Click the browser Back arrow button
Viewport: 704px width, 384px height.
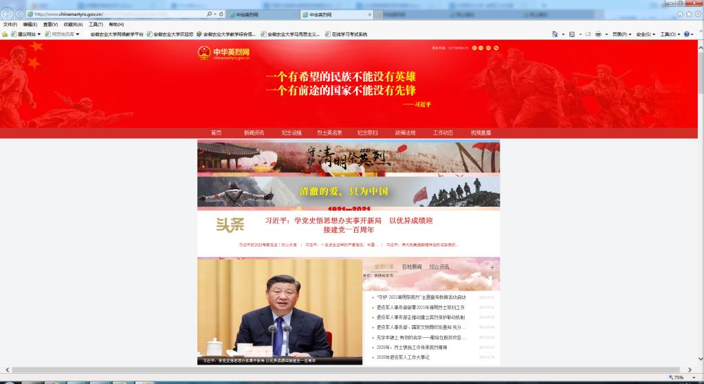click(8, 14)
